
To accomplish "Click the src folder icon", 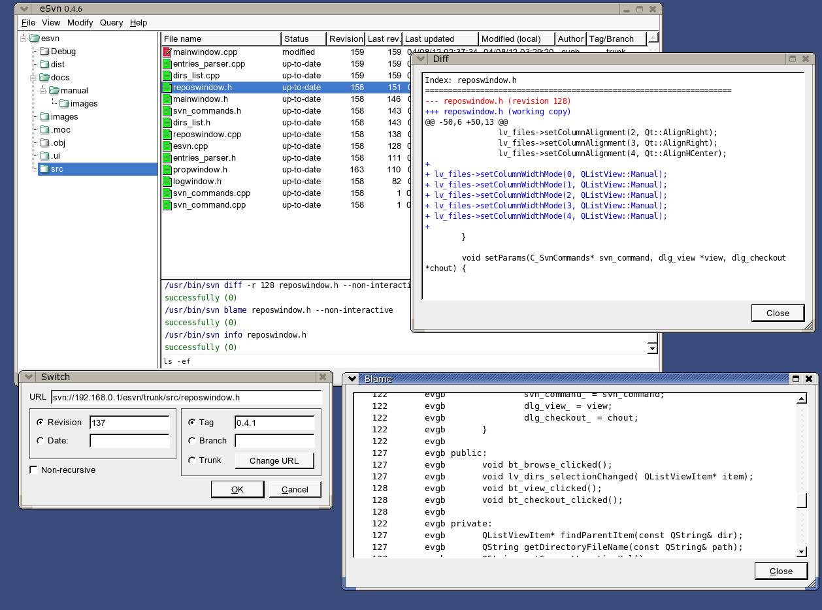I will tap(44, 169).
